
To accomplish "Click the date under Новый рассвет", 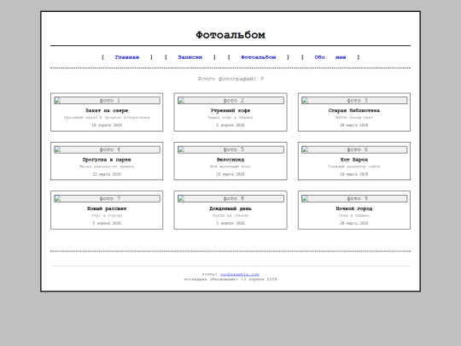I will tap(107, 223).
